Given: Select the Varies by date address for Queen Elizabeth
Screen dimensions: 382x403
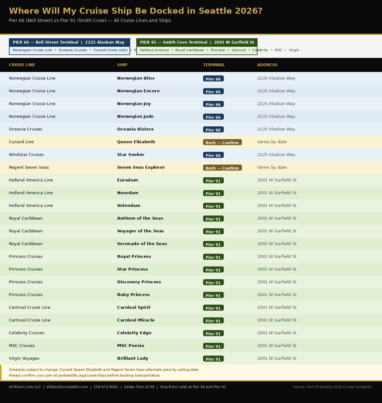Looking at the screenshot, I should (x=272, y=142).
